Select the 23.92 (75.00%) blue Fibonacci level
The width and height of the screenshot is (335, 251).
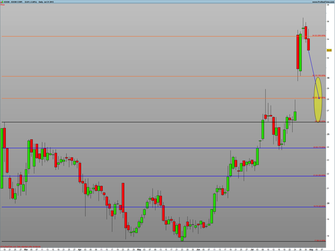(x=150, y=148)
